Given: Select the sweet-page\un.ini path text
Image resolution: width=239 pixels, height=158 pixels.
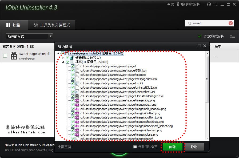Looking at the screenshot, I should [111, 83].
